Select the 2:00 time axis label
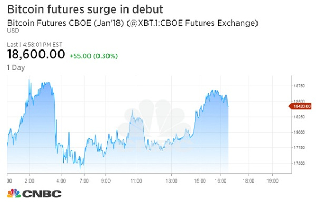The width and height of the screenshot is (316, 212). pos(30,180)
